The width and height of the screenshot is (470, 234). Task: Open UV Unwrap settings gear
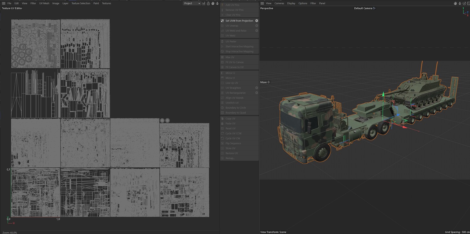pyautogui.click(x=257, y=26)
